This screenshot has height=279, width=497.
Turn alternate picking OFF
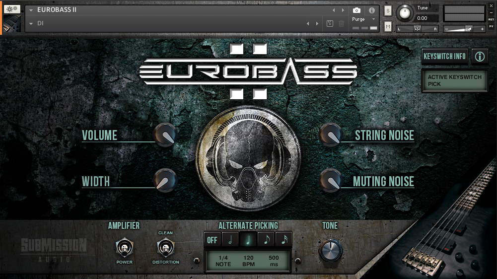pyautogui.click(x=212, y=240)
